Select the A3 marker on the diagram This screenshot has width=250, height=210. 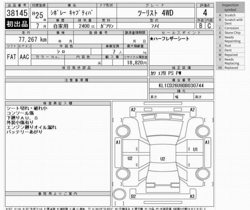coord(192,196)
